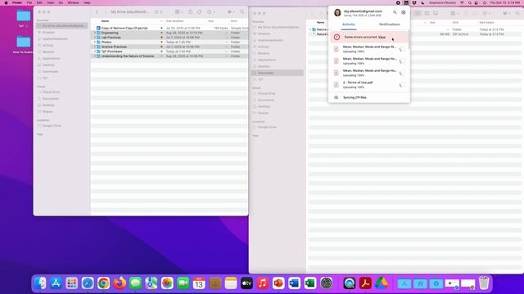
Task: Select Downloads in right Finder sidebar
Action: 277,73
